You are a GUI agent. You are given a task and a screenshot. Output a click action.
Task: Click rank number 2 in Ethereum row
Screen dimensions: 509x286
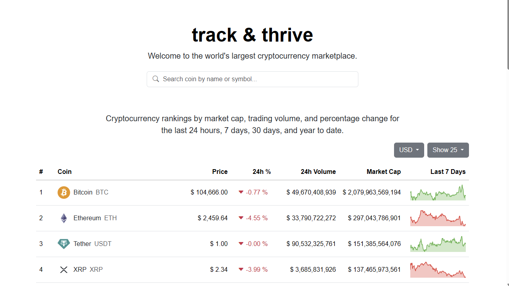[41, 218]
